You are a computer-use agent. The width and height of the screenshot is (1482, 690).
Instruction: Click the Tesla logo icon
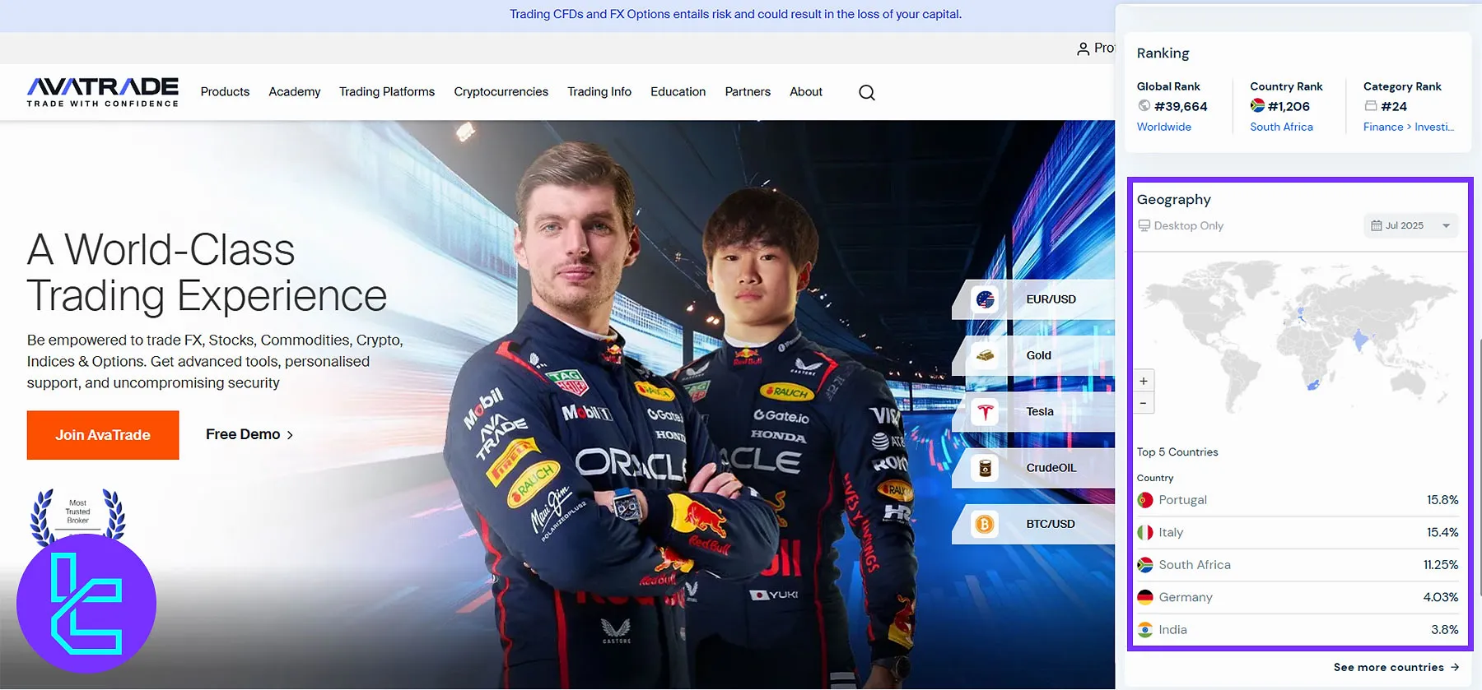[x=985, y=412]
